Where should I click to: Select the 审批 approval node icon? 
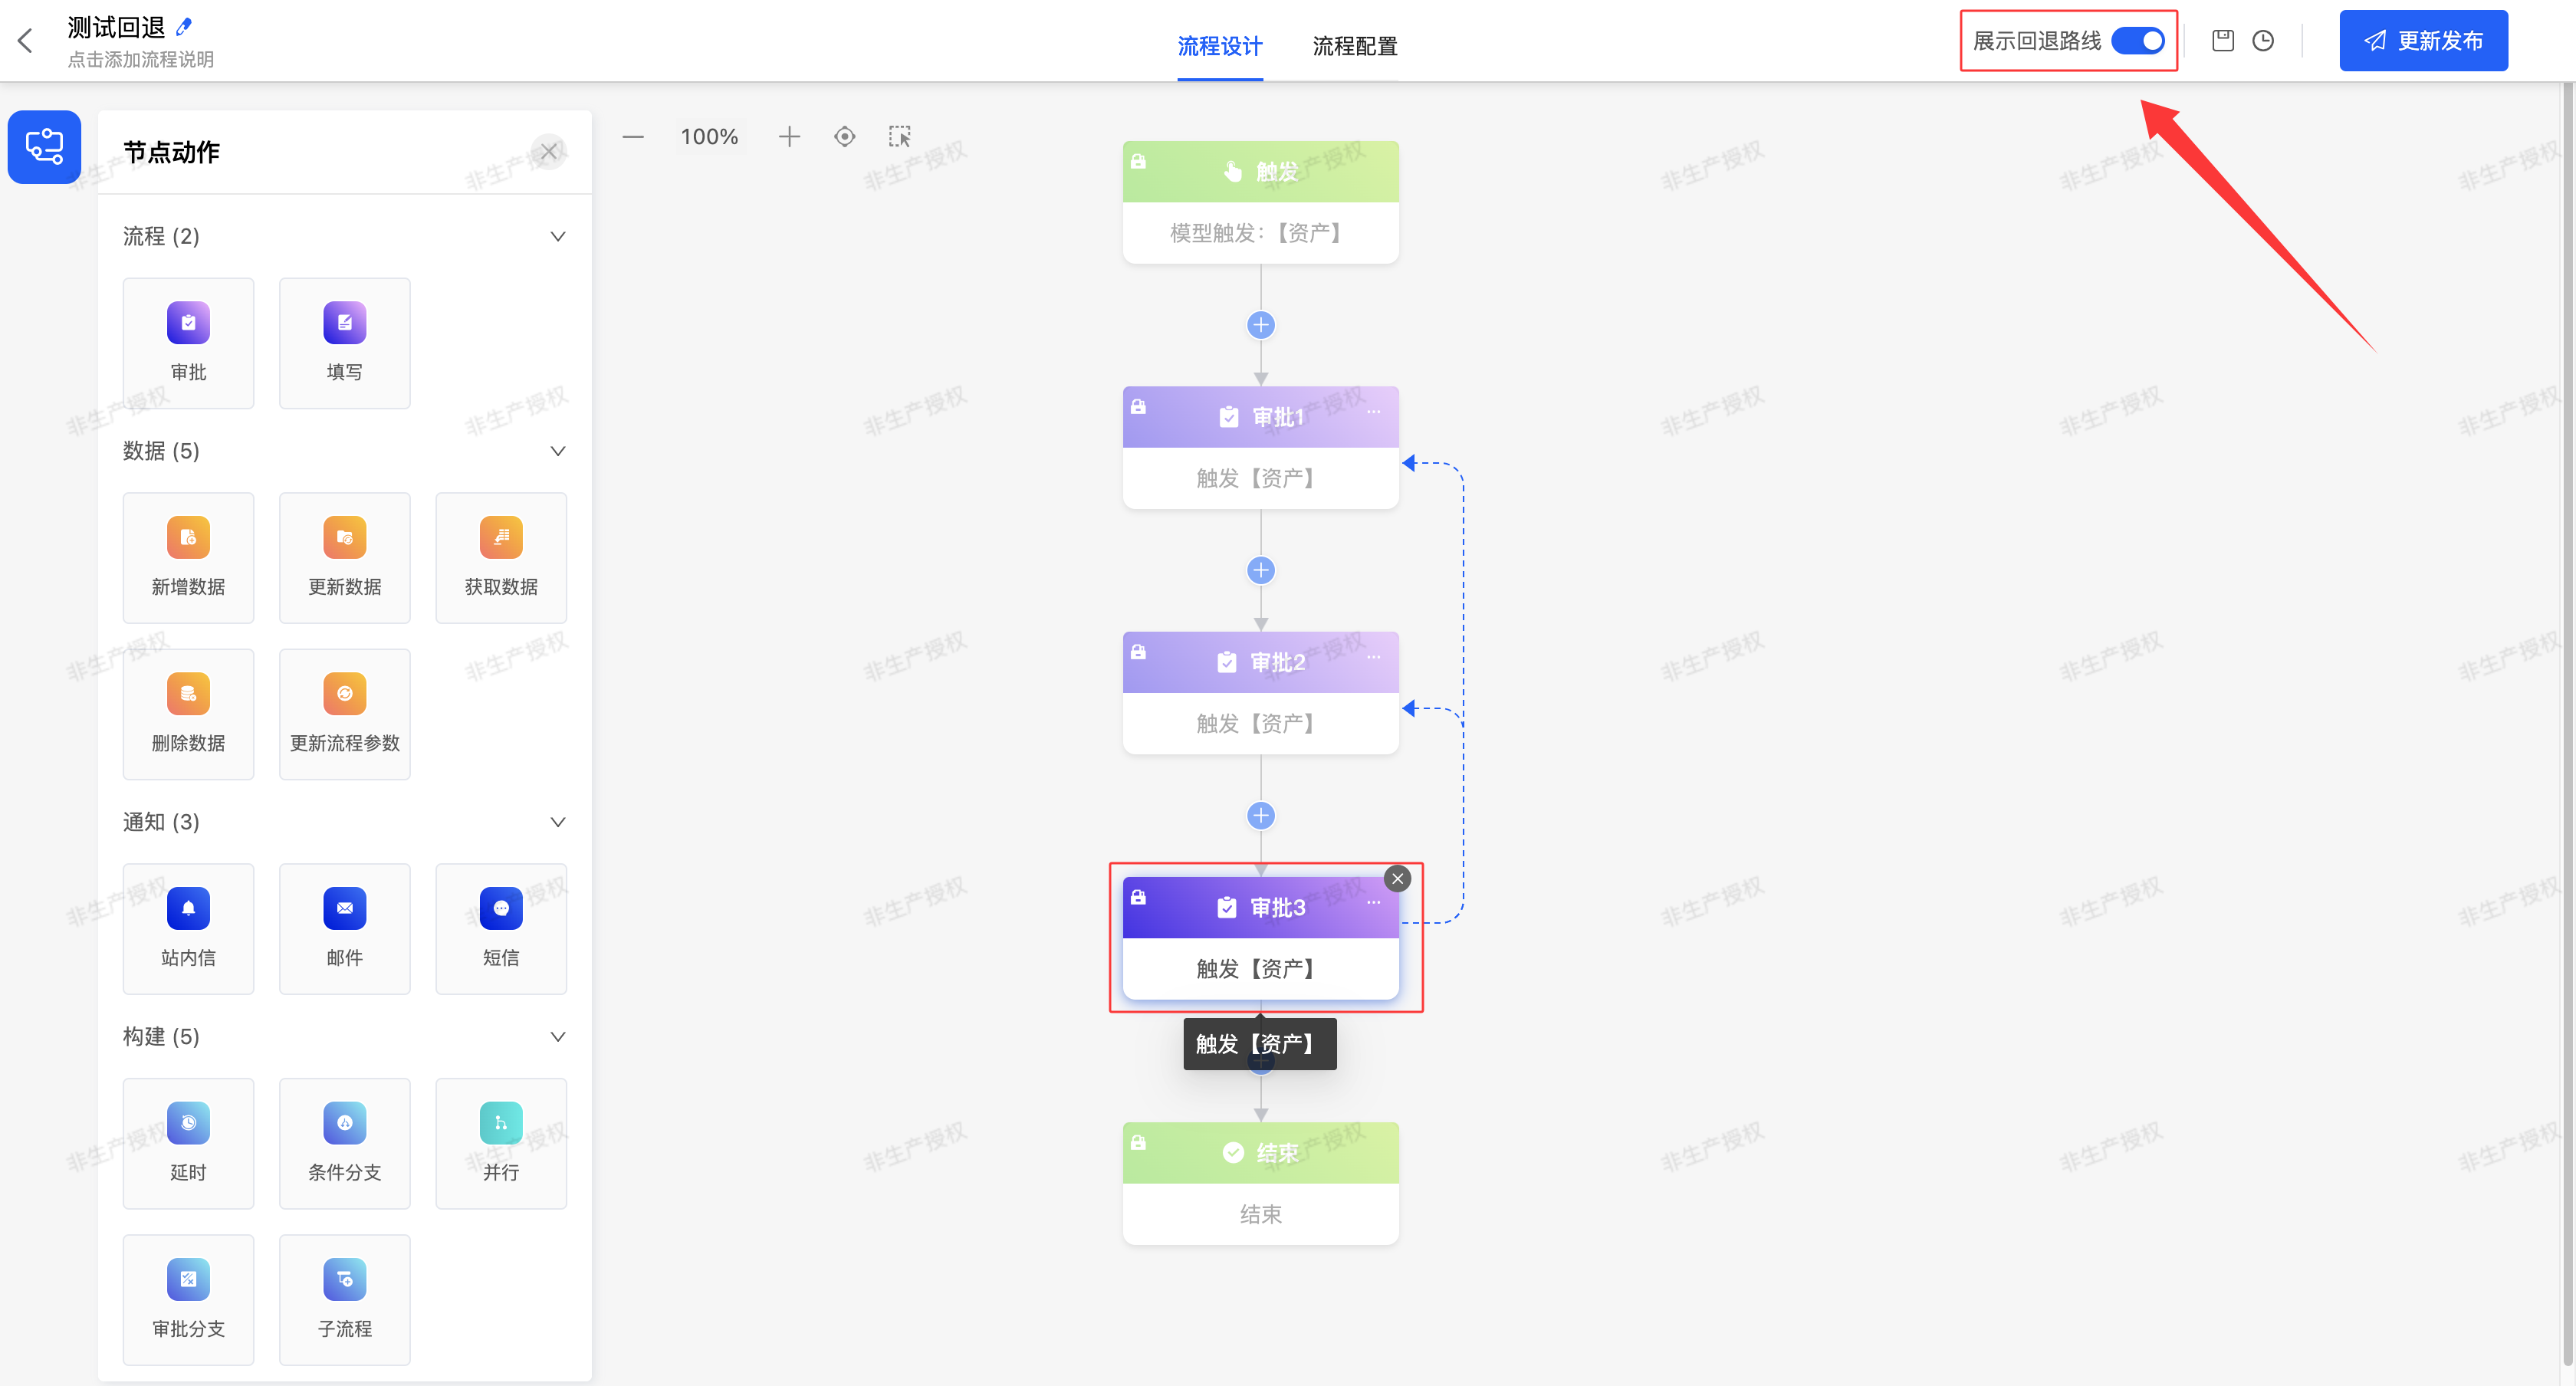tap(188, 323)
